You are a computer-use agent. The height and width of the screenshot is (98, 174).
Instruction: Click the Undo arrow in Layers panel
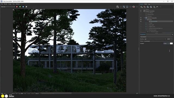tap(157, 7)
